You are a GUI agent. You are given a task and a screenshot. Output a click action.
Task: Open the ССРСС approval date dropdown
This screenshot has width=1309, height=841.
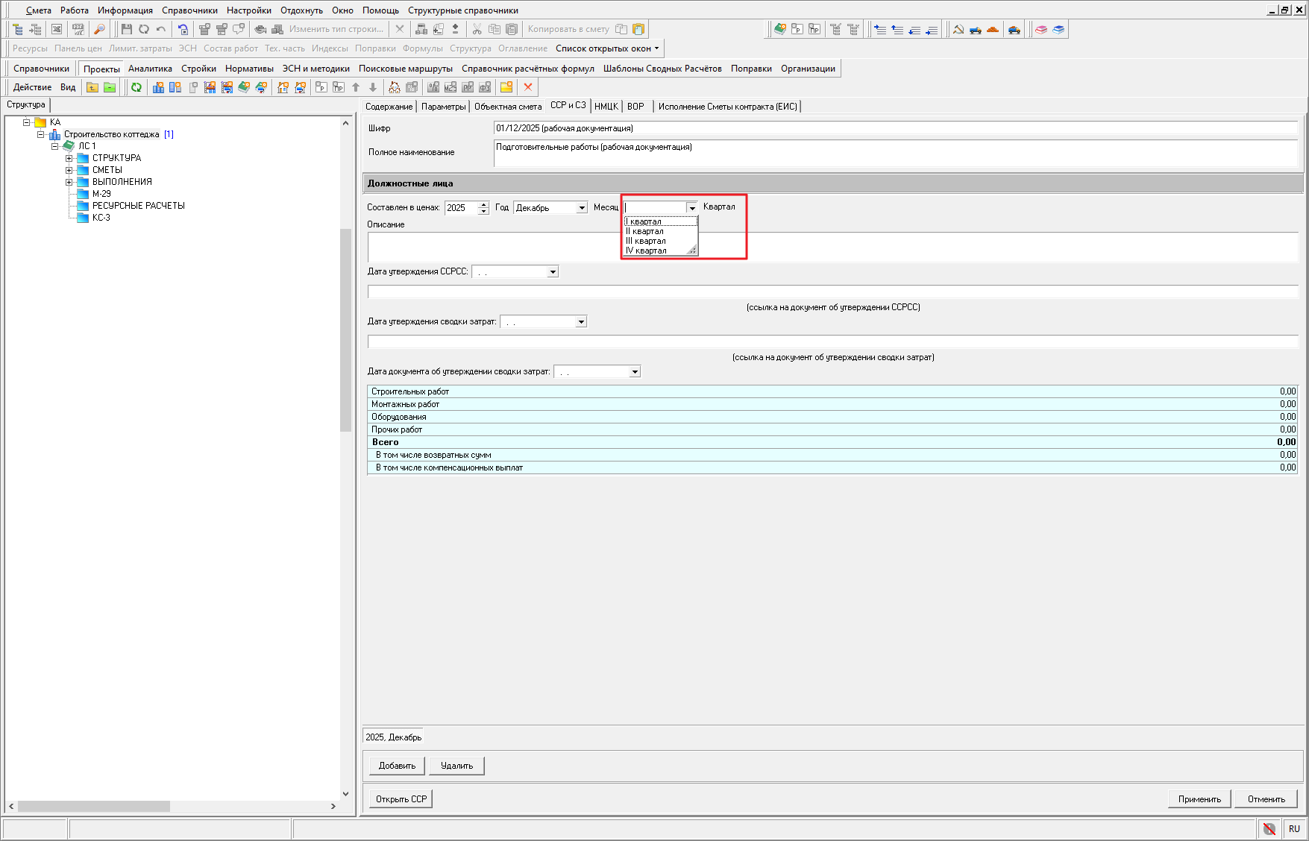[x=553, y=272]
